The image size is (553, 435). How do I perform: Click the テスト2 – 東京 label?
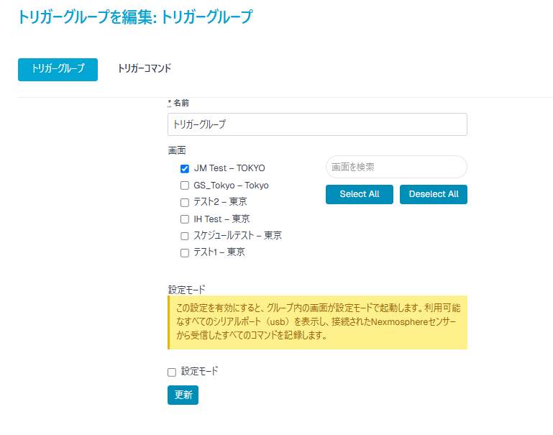[x=221, y=202]
